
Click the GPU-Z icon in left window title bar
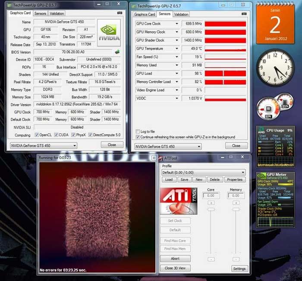(x=9, y=5)
